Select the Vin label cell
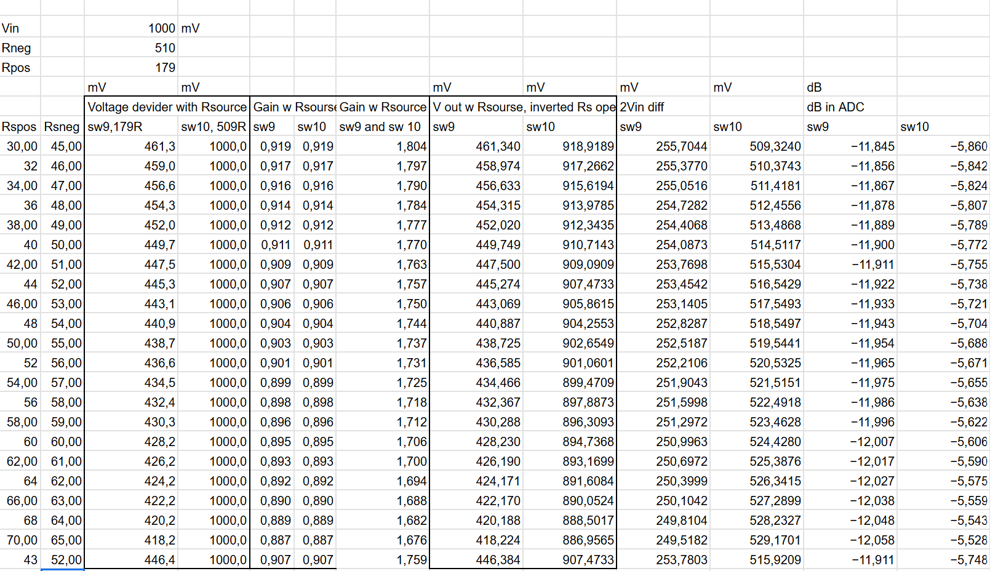Screen dimensions: 990x571 tap(20, 28)
